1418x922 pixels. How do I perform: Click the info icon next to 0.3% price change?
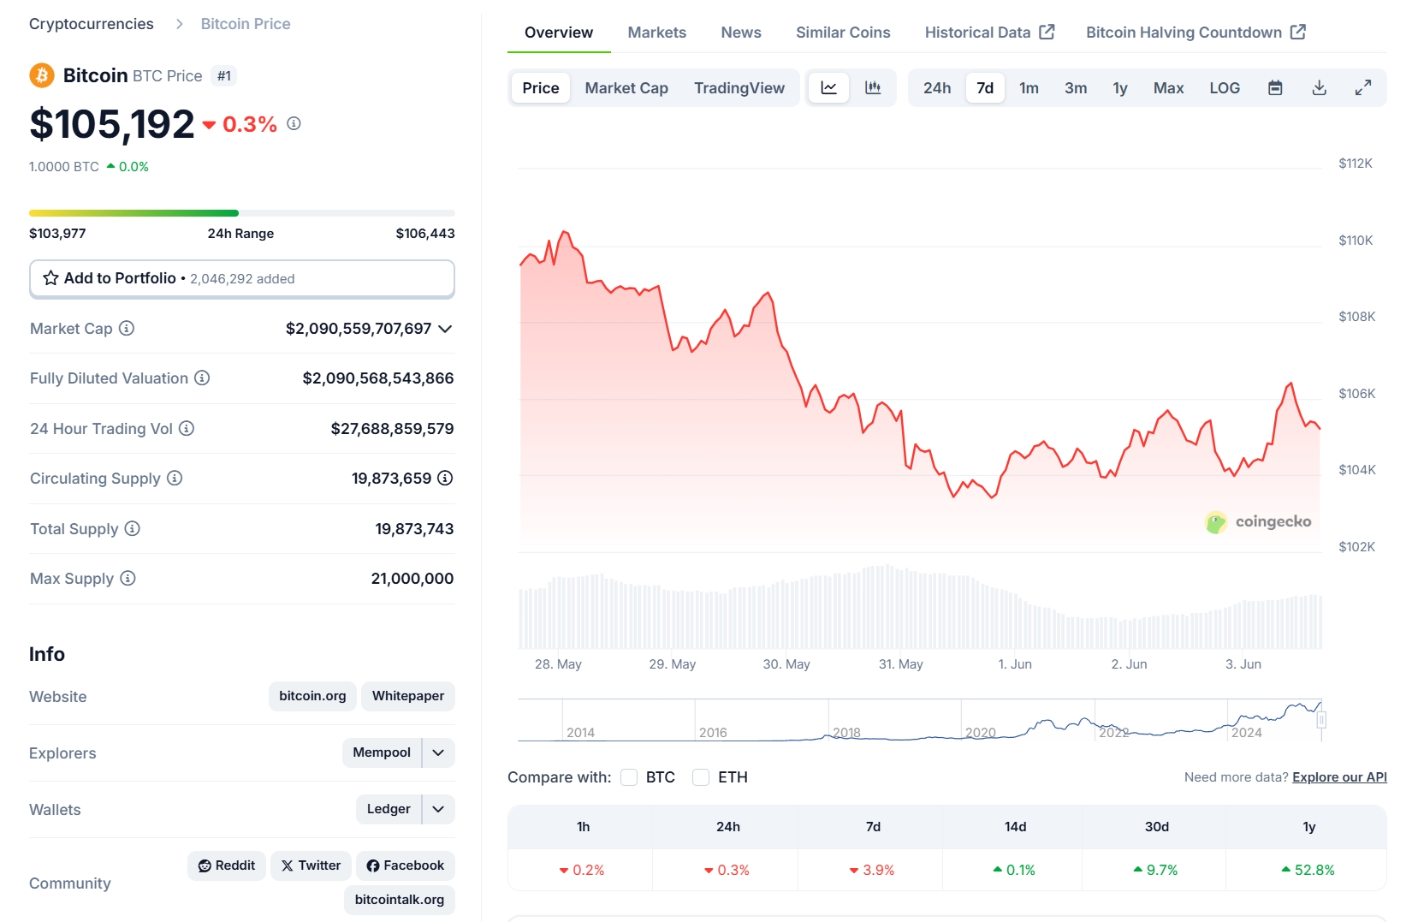click(294, 123)
